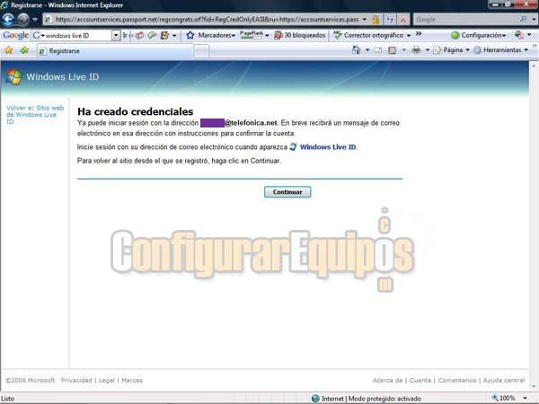Open the zoom level dropdown arrow
Viewport: 539px width, 404px height.
pyautogui.click(x=525, y=398)
